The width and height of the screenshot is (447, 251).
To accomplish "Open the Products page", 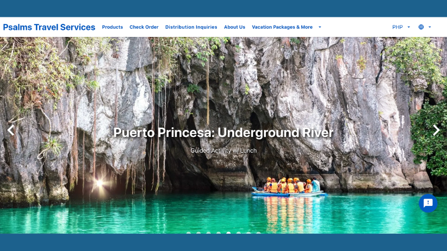I will 113,27.
